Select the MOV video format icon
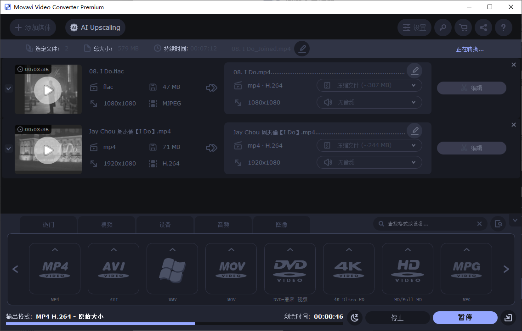Viewport: 522px width, 331px height. coord(231,269)
